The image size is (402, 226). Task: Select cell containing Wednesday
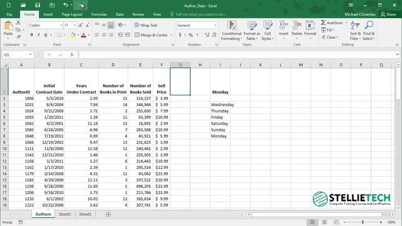220,105
